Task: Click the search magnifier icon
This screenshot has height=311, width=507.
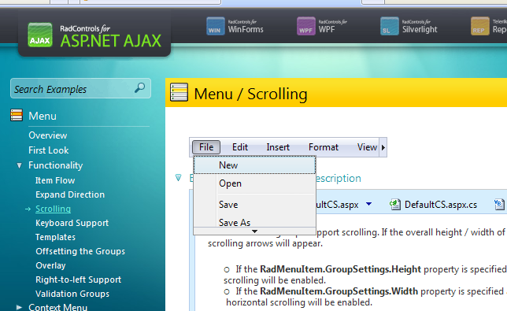Action: point(139,87)
